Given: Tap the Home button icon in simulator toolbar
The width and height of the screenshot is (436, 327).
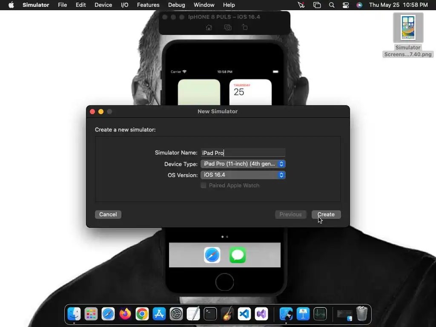Looking at the screenshot, I should point(209,27).
